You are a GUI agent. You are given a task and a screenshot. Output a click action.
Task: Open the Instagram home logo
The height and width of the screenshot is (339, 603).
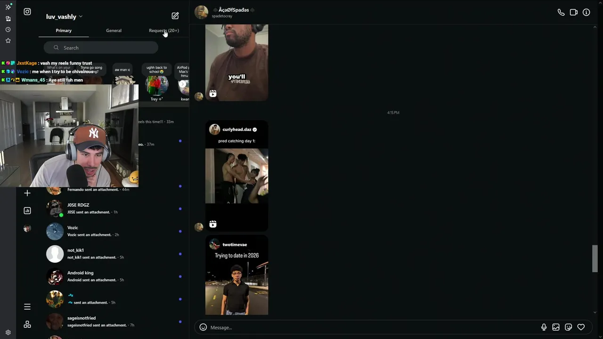pos(27,12)
